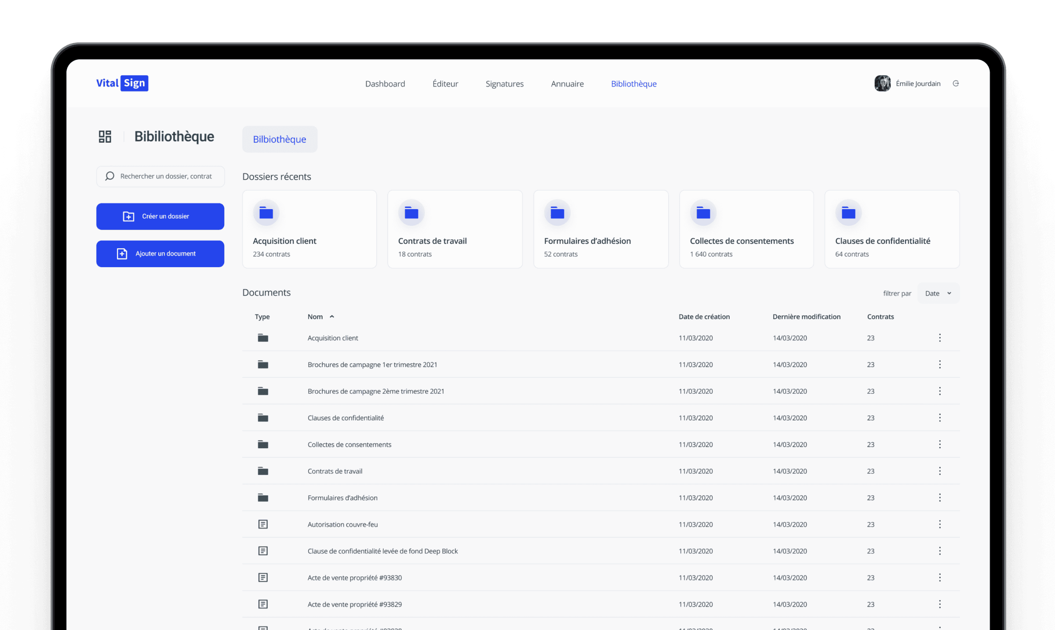Click the grid dashboard icon near Bibiliothèque title
Image resolution: width=1055 pixels, height=630 pixels.
tap(105, 137)
